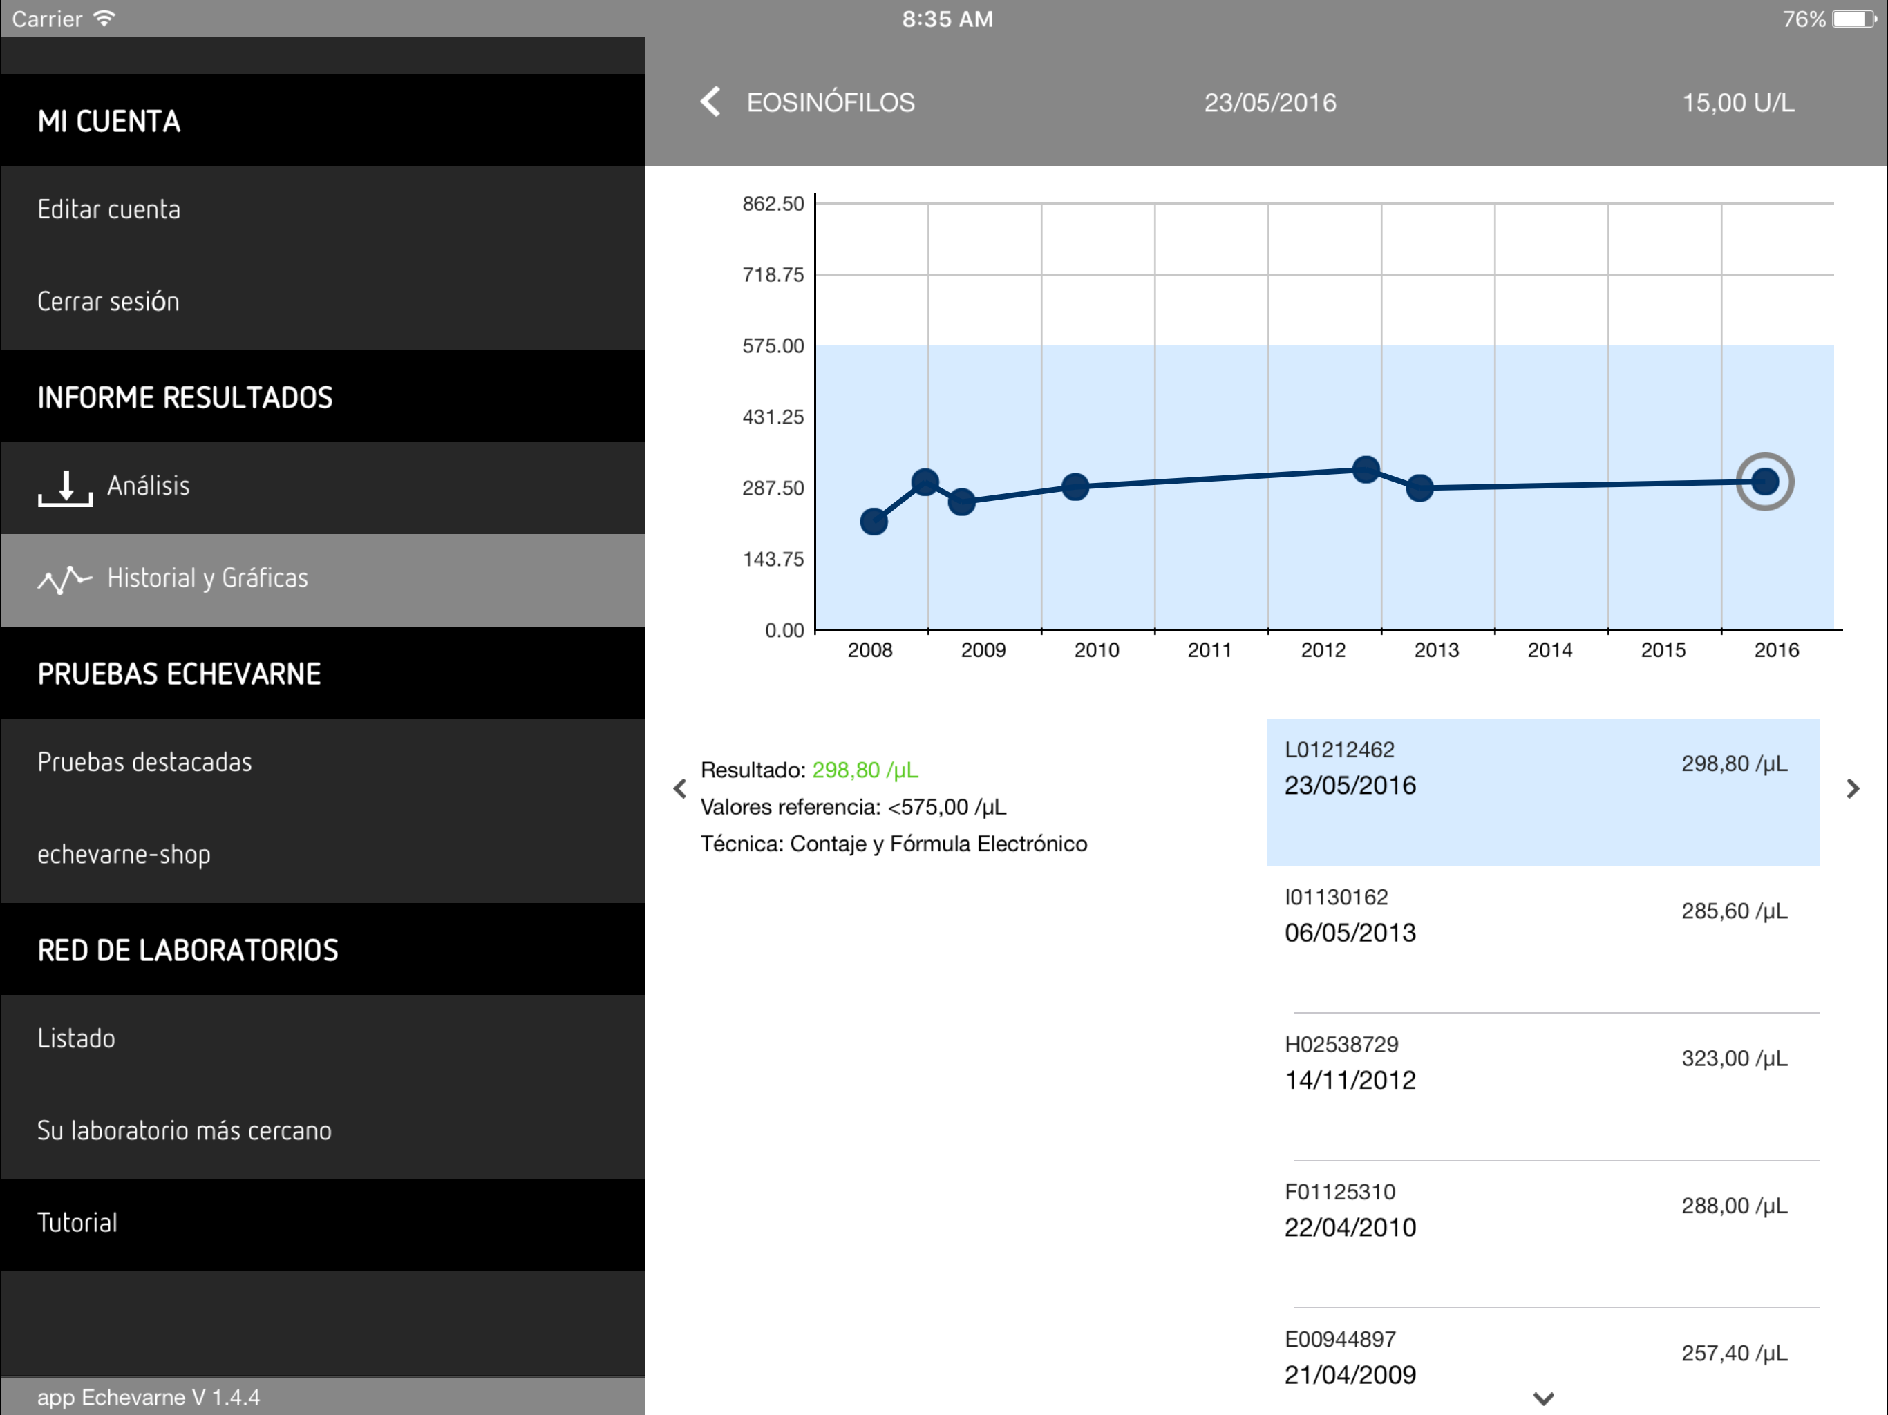Open Pruebas destacadas section

(x=144, y=762)
